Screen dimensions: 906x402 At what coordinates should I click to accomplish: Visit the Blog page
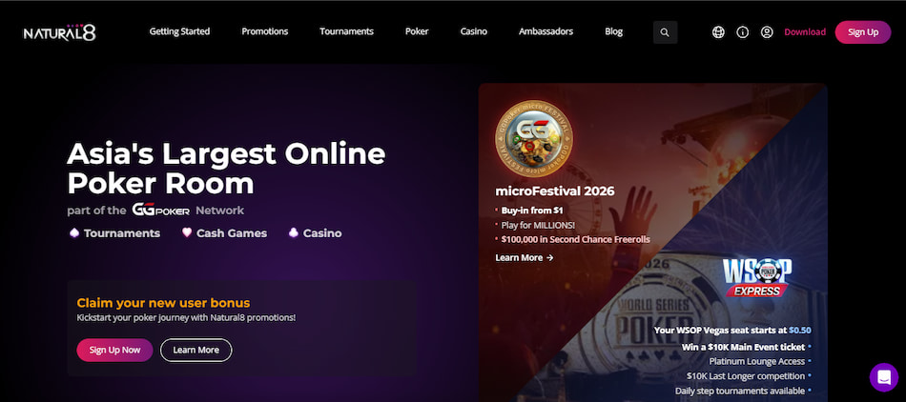click(x=613, y=31)
